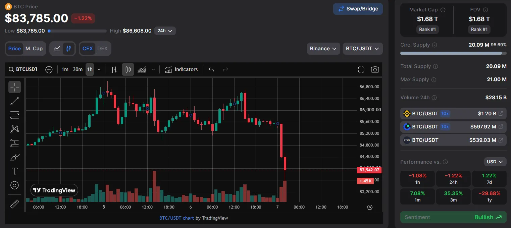
Task: Open the BTC/USDT pair dropdown
Action: [363, 49]
